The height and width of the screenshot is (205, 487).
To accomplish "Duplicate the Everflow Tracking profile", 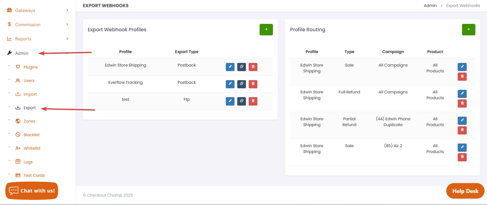I will pos(241,84).
